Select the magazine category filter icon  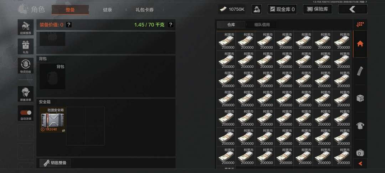coord(360,71)
